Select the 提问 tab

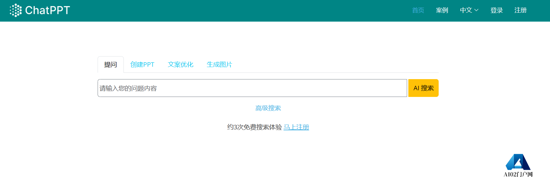pos(110,65)
